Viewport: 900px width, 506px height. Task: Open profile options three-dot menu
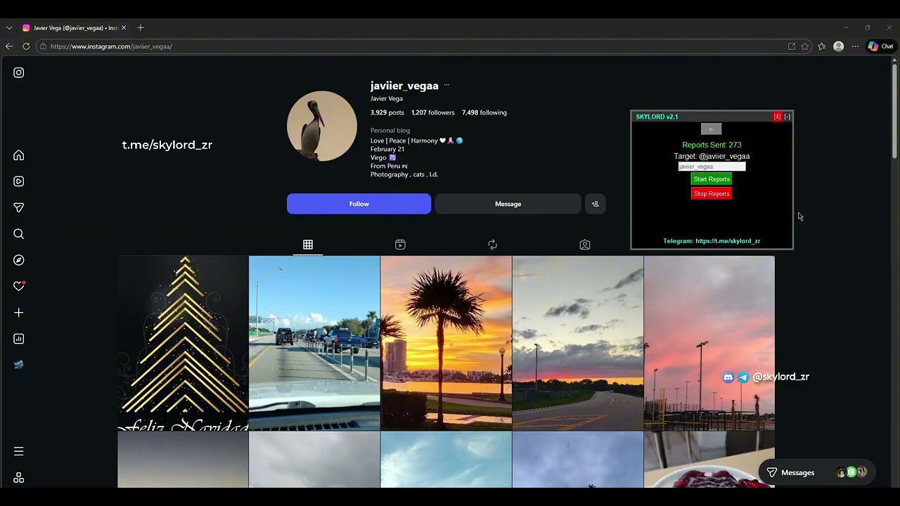coord(446,86)
